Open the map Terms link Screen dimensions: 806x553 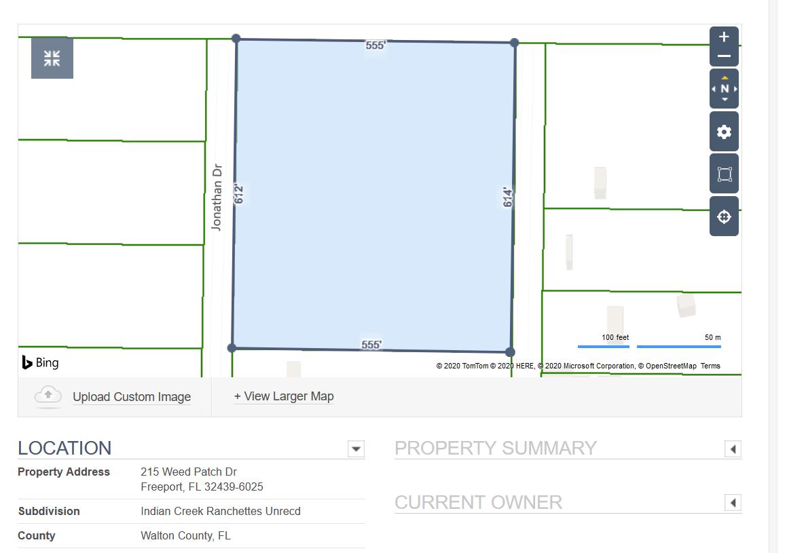[x=710, y=366]
